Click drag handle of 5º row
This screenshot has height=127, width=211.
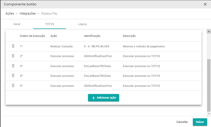pyautogui.click(x=13, y=85)
